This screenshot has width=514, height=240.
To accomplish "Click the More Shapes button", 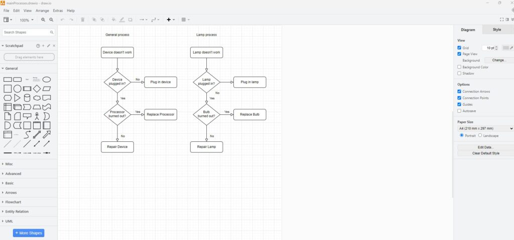I will (29, 233).
